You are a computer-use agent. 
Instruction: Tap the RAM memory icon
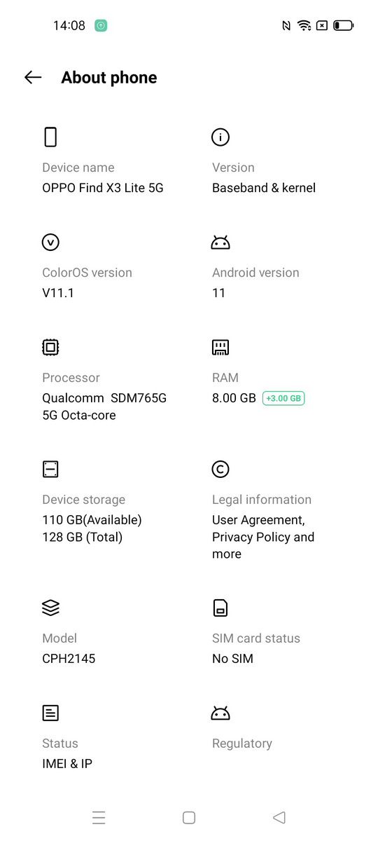220,348
